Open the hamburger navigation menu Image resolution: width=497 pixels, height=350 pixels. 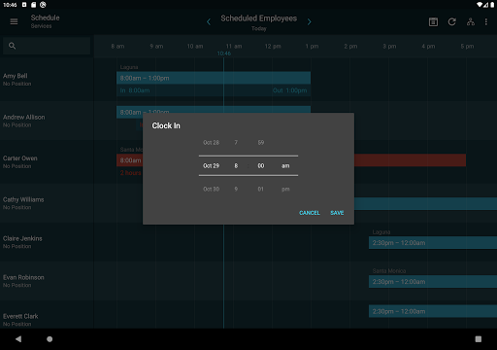pos(14,21)
